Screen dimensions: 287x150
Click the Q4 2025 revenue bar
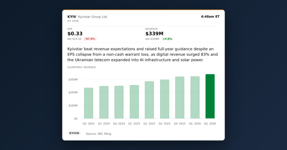pyautogui.click(x=180, y=98)
